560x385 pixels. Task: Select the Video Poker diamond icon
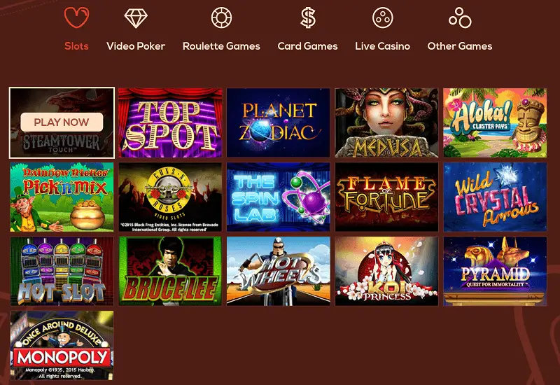click(136, 18)
